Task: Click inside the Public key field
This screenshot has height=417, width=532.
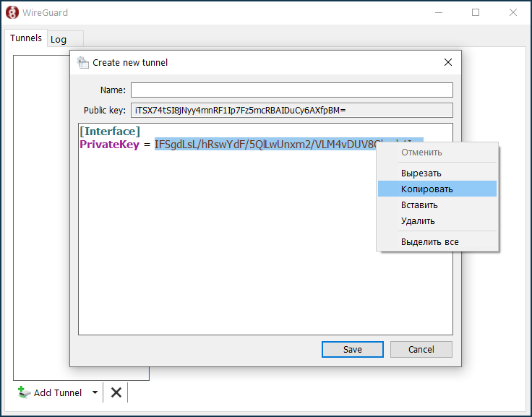Action: 291,111
